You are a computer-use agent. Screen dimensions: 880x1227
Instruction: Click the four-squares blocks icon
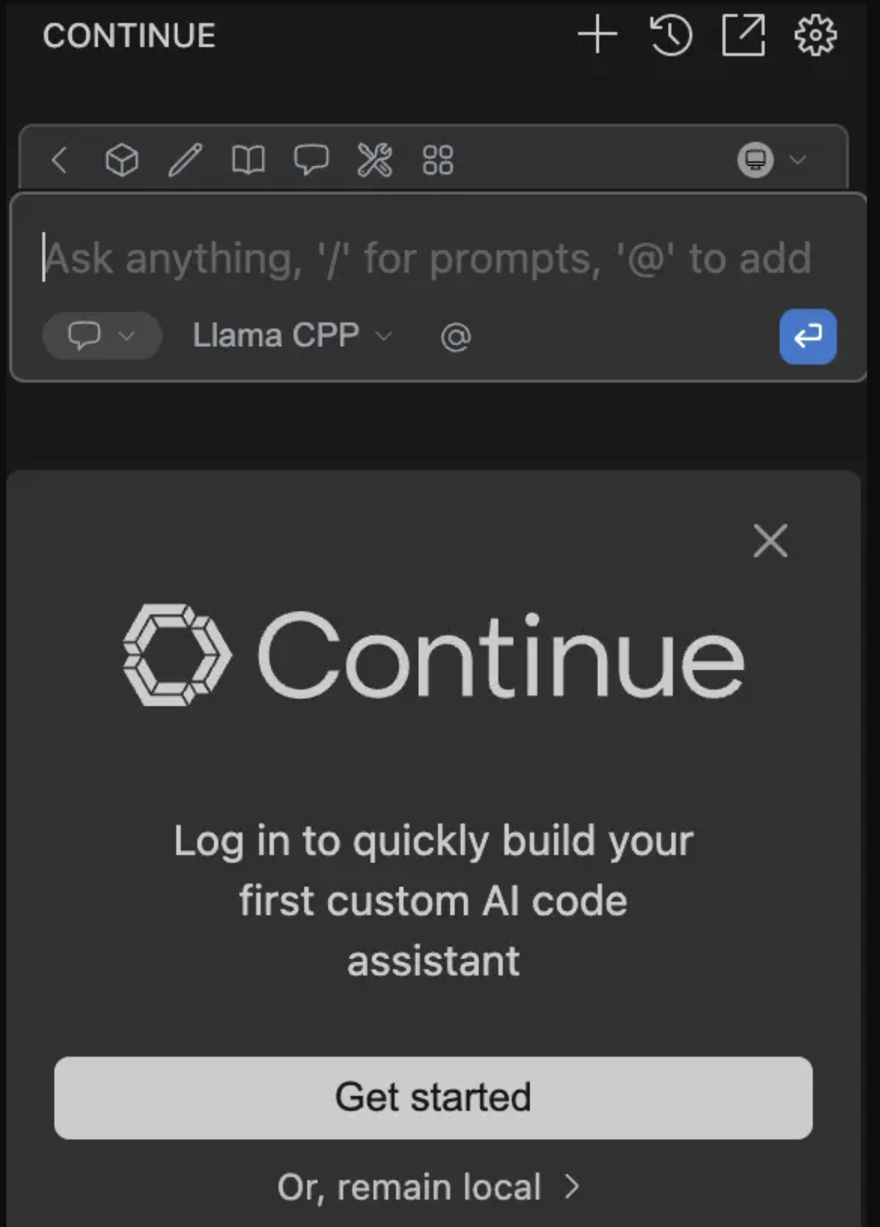438,160
